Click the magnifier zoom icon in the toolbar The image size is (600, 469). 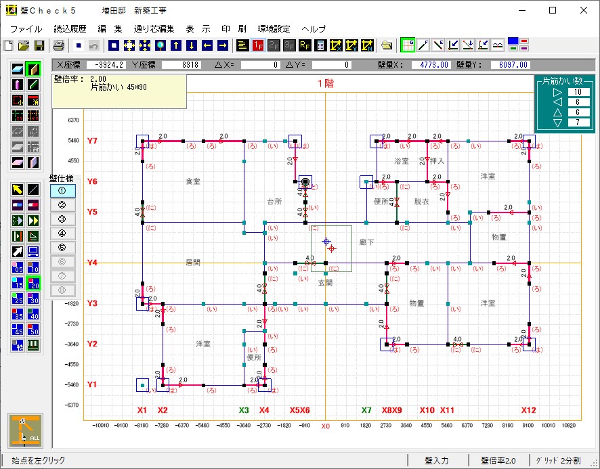[160, 46]
